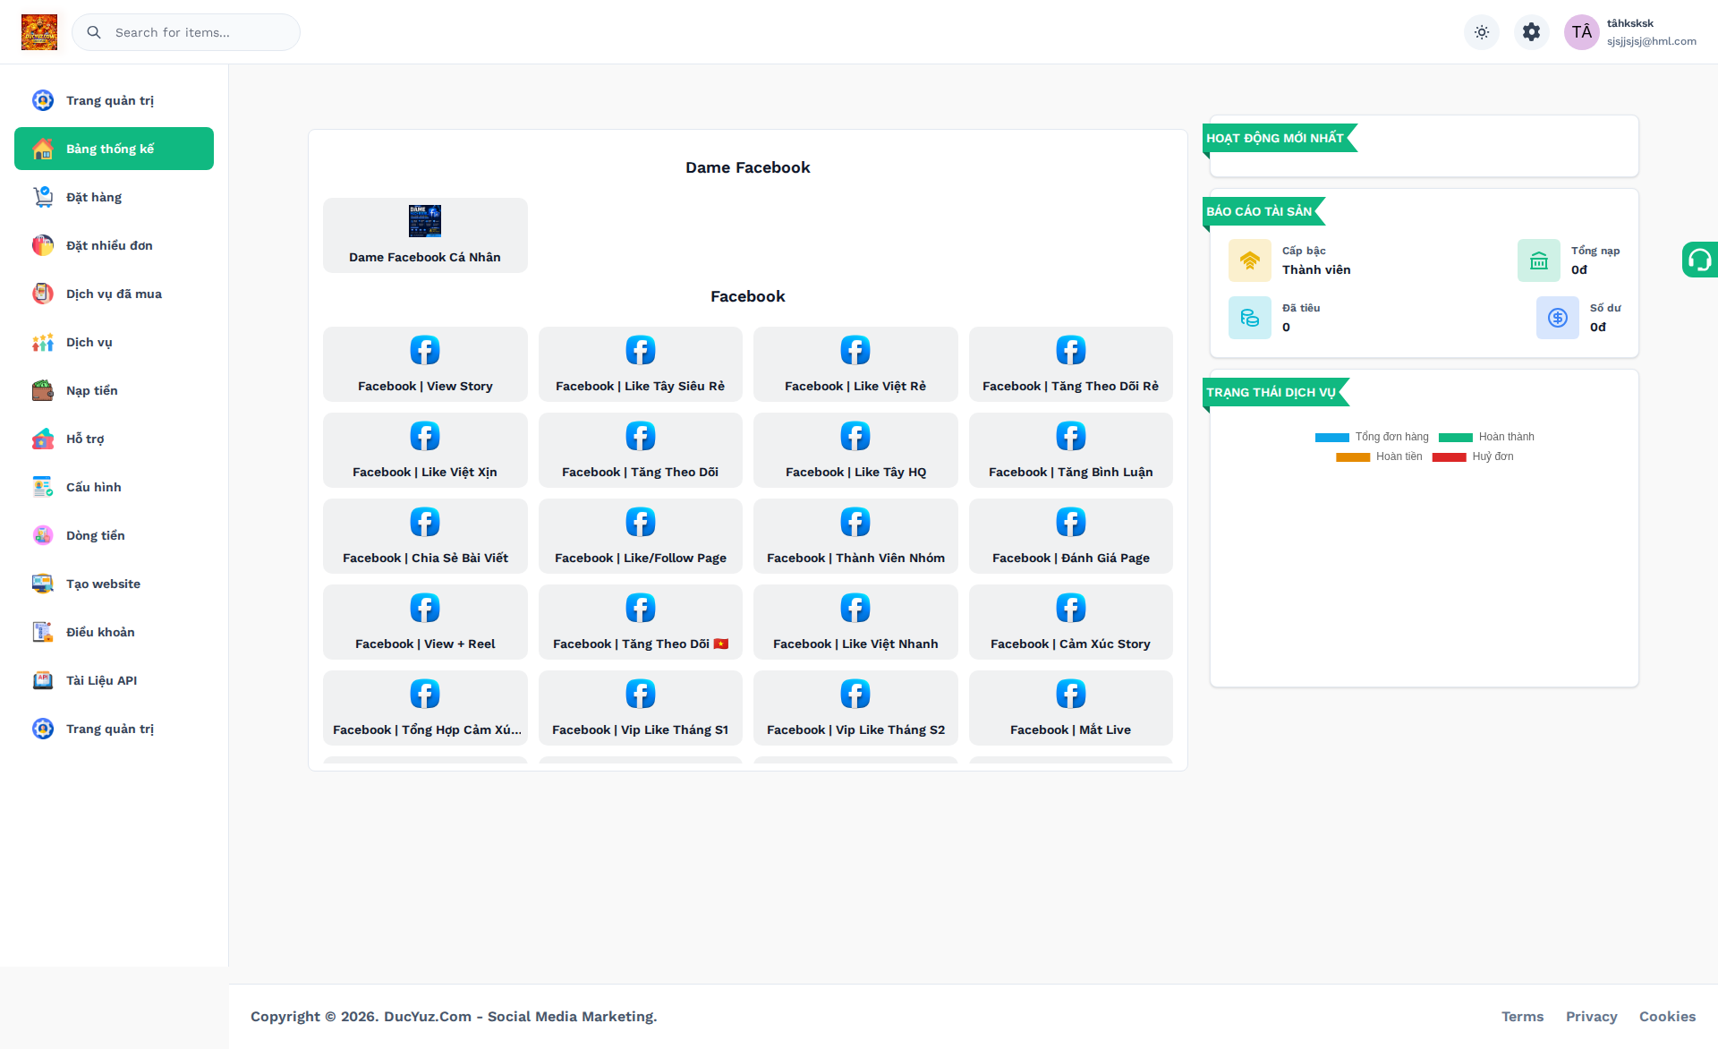
Task: Click the Cấp bậc rank icon
Action: coord(1250,260)
